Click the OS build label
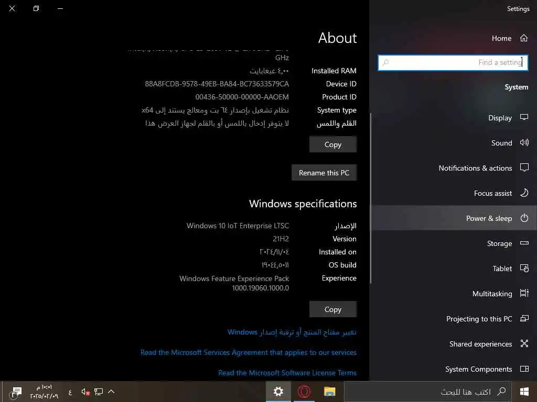537x402 pixels. pos(342,265)
